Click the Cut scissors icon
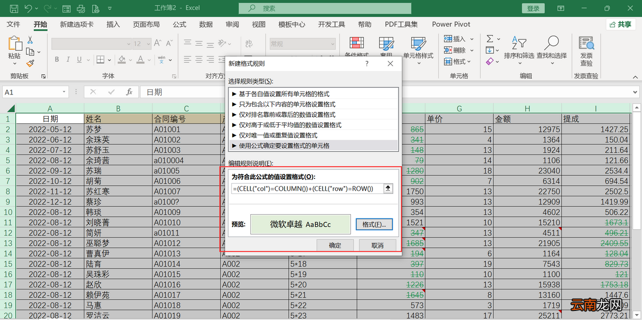The height and width of the screenshot is (320, 642). click(x=30, y=40)
